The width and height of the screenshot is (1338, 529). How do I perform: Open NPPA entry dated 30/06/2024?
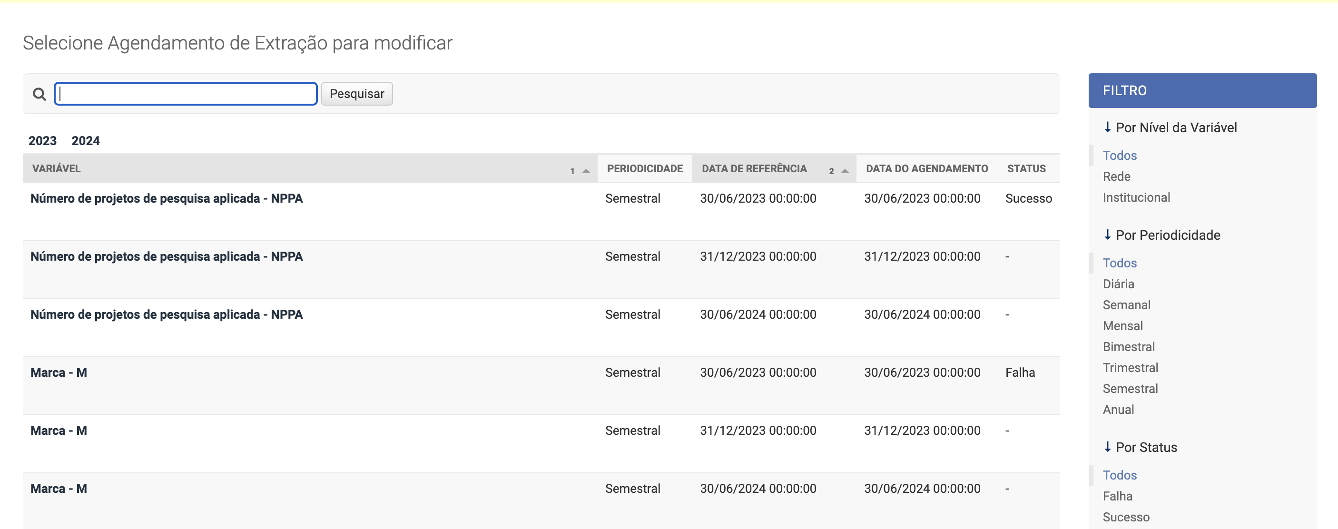coord(167,314)
